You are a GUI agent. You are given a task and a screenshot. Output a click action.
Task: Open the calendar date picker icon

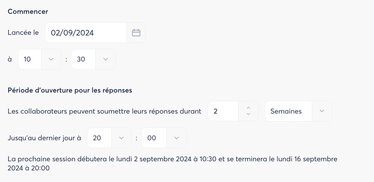coord(136,33)
